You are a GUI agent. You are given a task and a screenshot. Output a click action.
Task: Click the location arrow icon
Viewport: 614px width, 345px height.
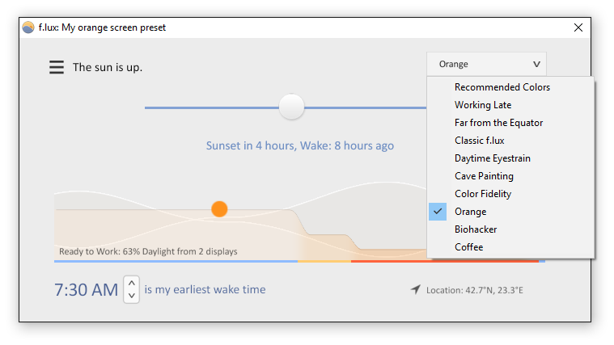pos(416,289)
